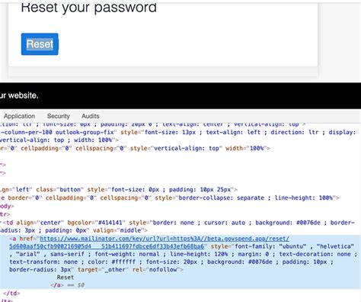Open the Audits panel tab

coord(91,116)
